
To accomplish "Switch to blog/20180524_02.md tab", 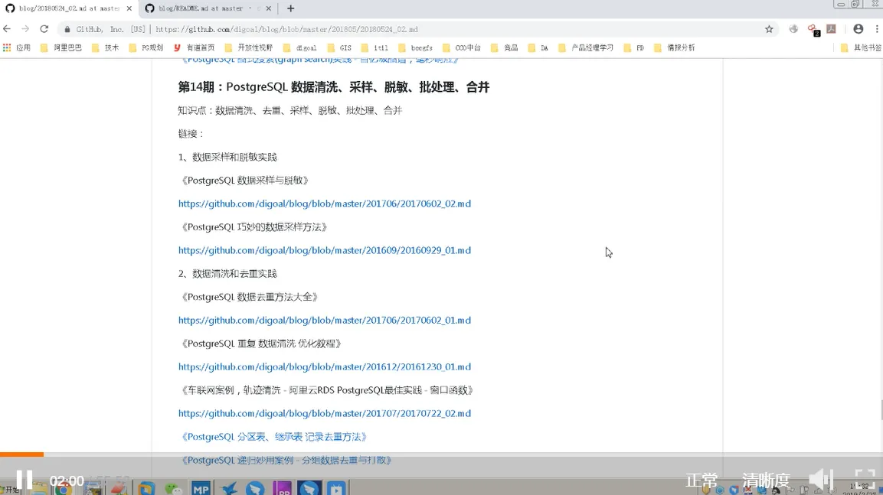I will tap(69, 8).
